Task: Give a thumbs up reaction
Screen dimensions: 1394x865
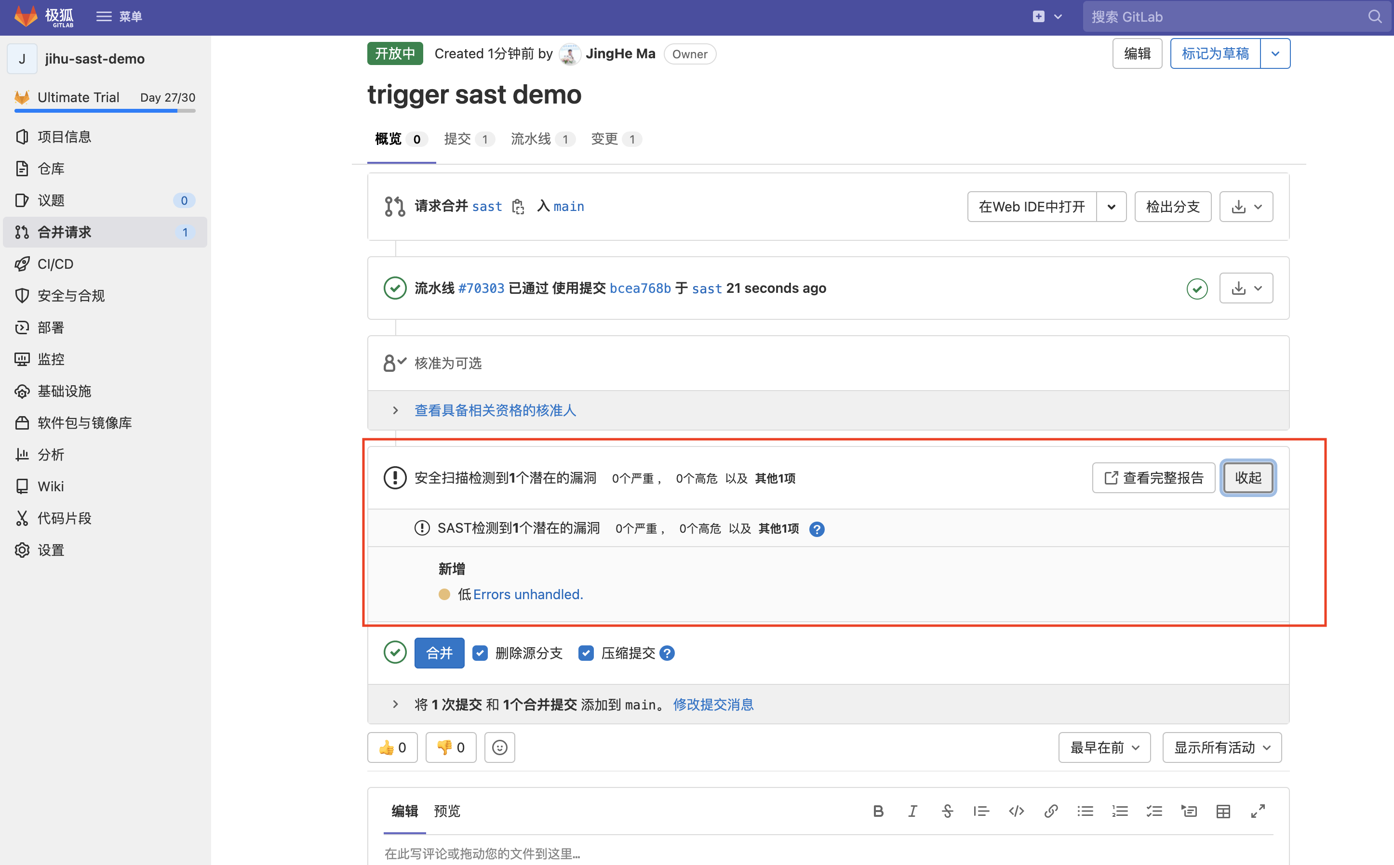Action: tap(392, 747)
